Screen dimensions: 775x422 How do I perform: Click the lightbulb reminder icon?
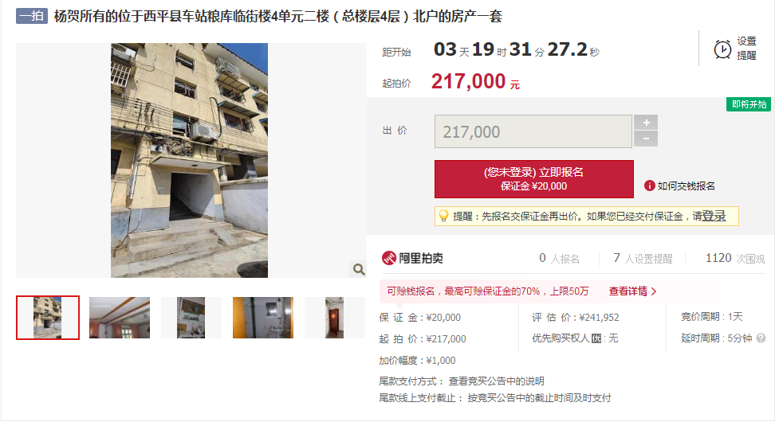[443, 216]
